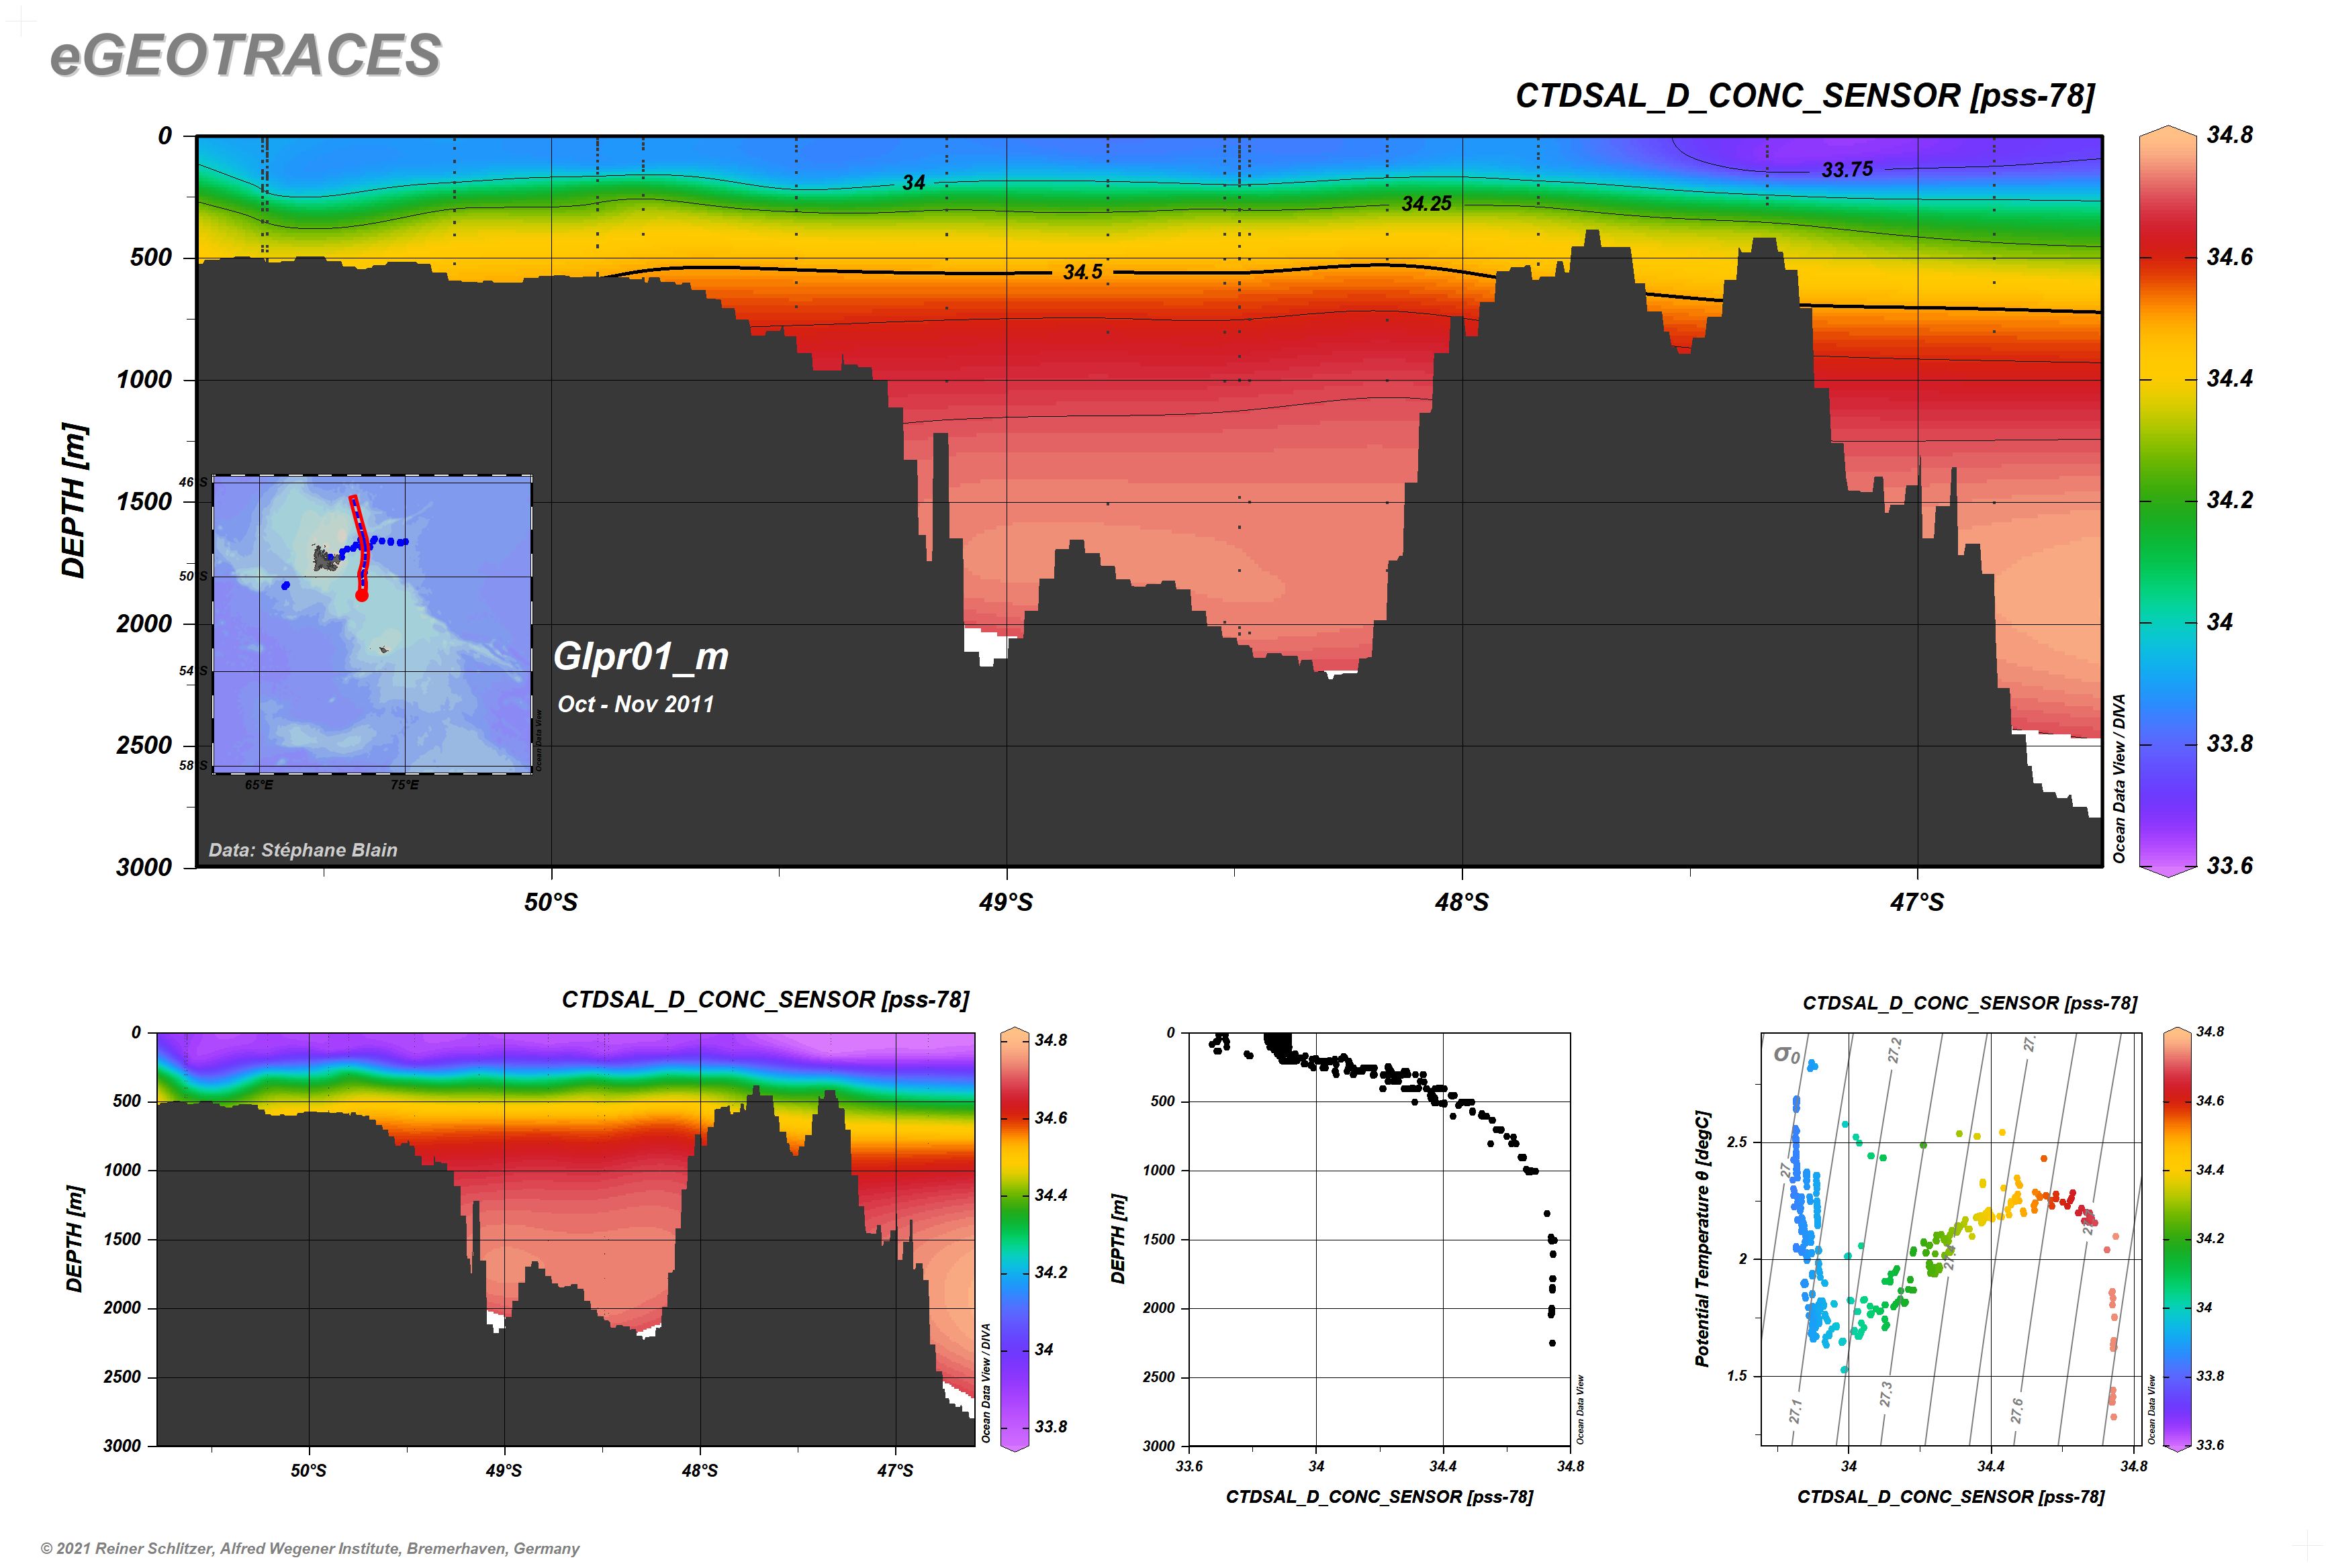Click the lower-left section plot color bar
2328x1568 pixels.
click(x=1015, y=1239)
